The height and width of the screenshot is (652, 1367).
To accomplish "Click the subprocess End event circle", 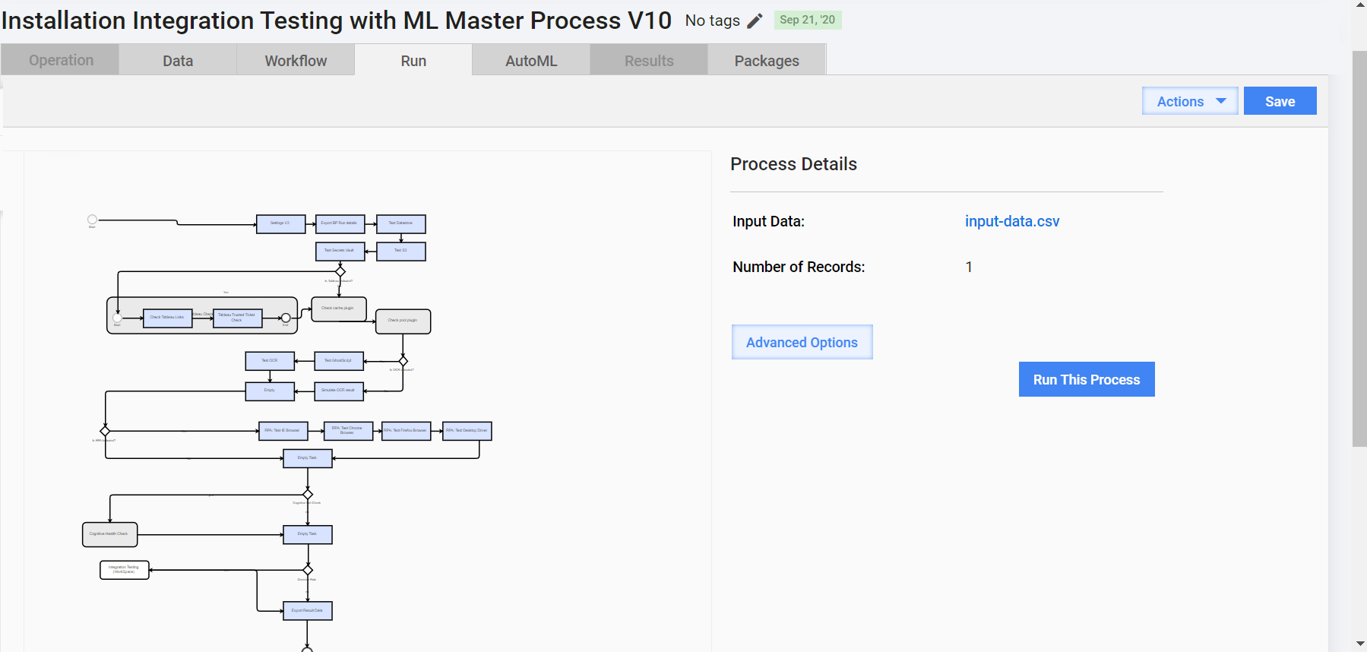I will (286, 318).
